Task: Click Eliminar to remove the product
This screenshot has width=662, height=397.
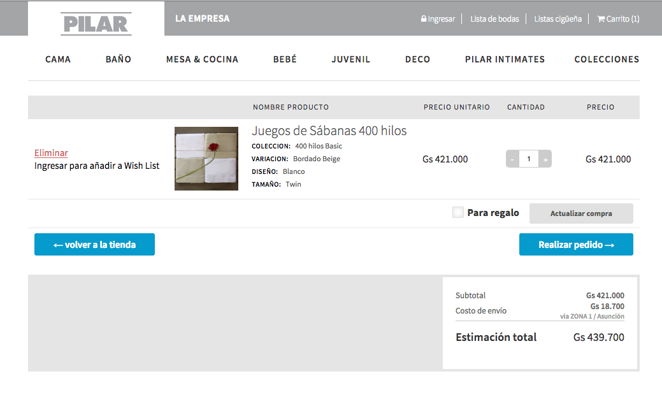Action: [x=51, y=153]
